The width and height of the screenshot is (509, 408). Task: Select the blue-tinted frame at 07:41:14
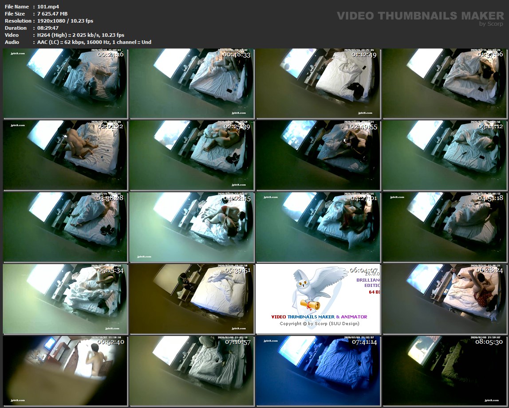318,371
